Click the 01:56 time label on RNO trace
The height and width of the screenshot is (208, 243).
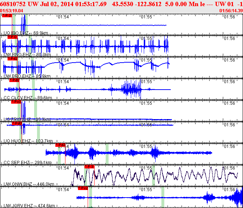tap(229, 38)
